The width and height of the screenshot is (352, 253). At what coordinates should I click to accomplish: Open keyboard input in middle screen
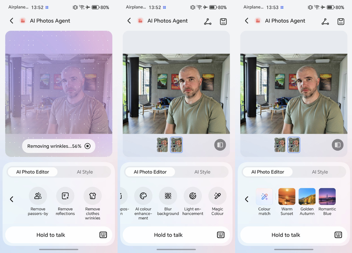click(x=221, y=235)
